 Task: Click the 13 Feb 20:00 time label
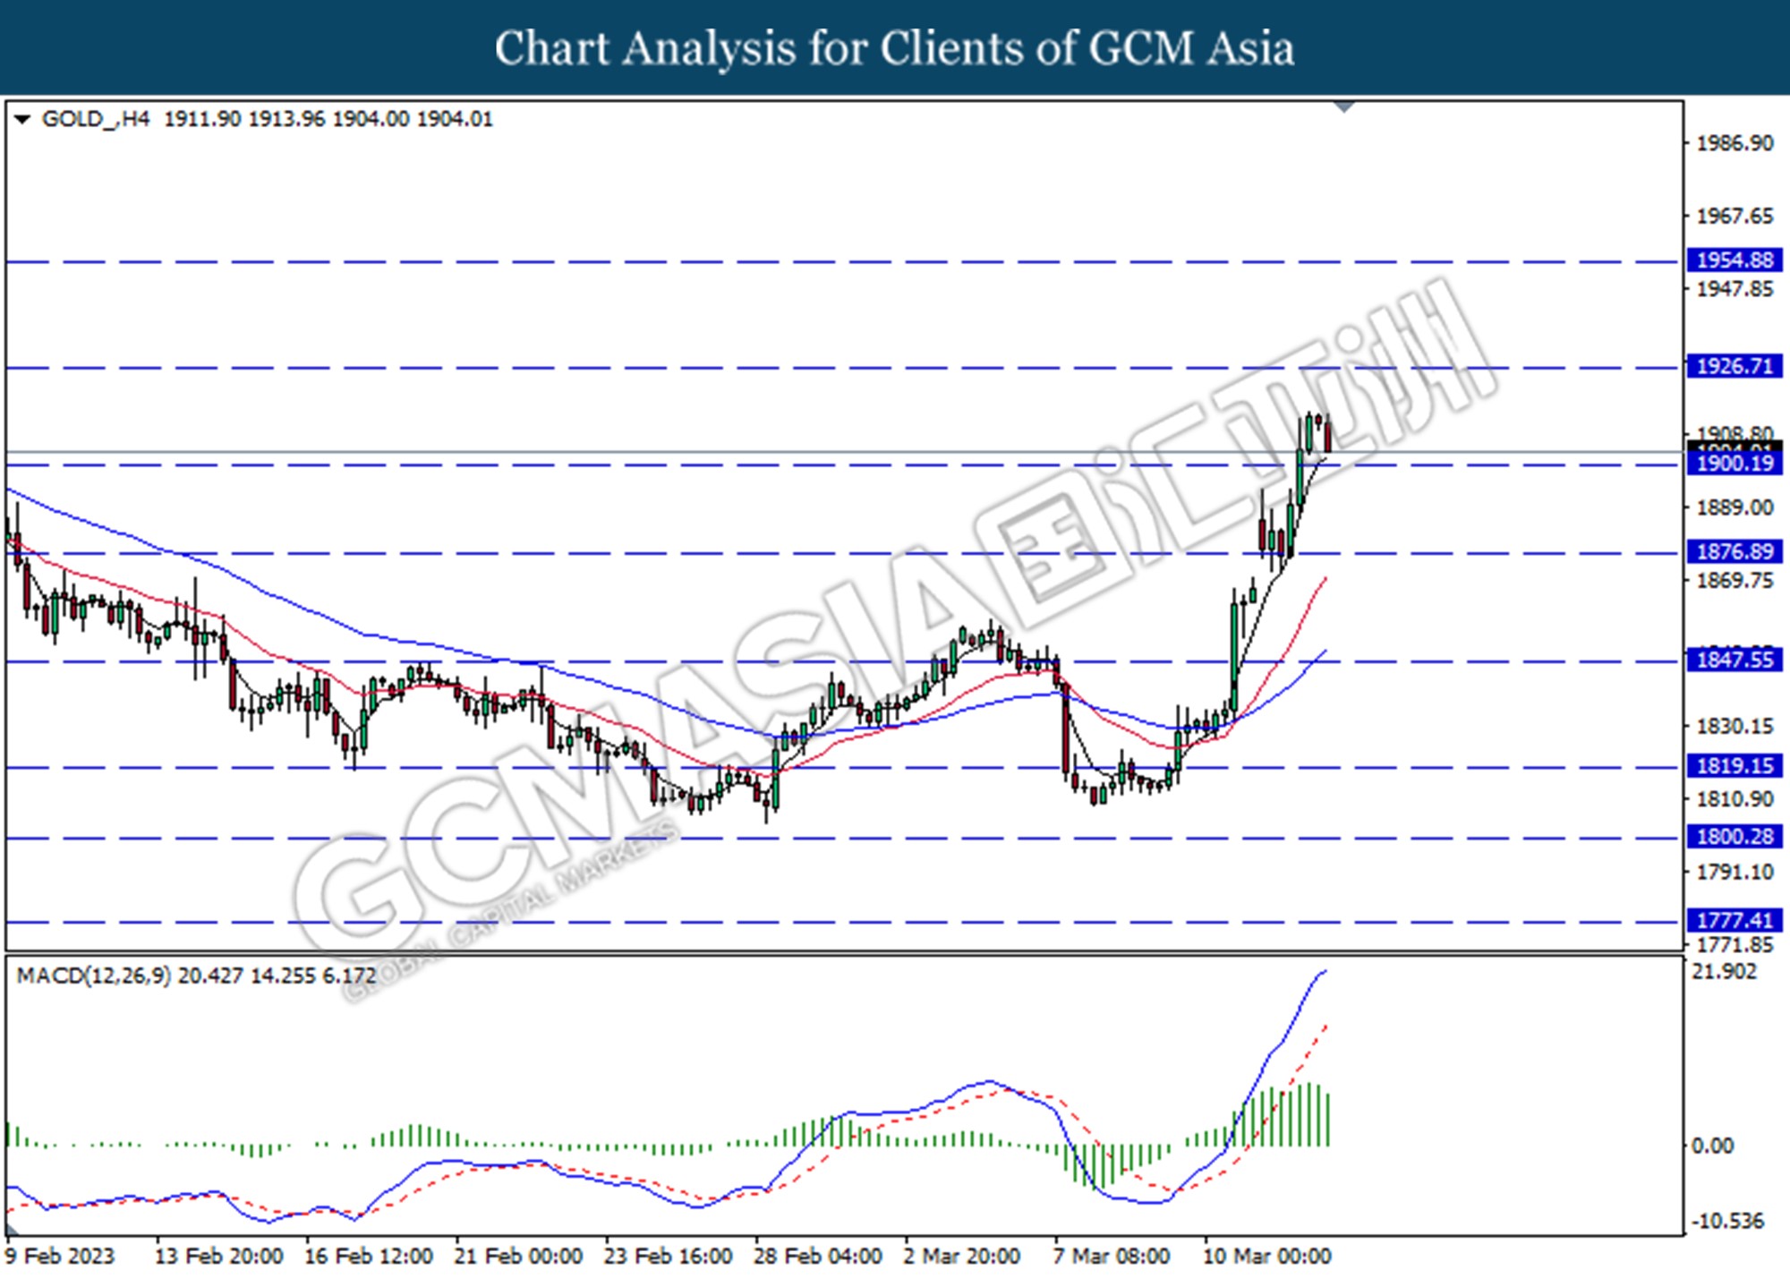click(x=219, y=1257)
